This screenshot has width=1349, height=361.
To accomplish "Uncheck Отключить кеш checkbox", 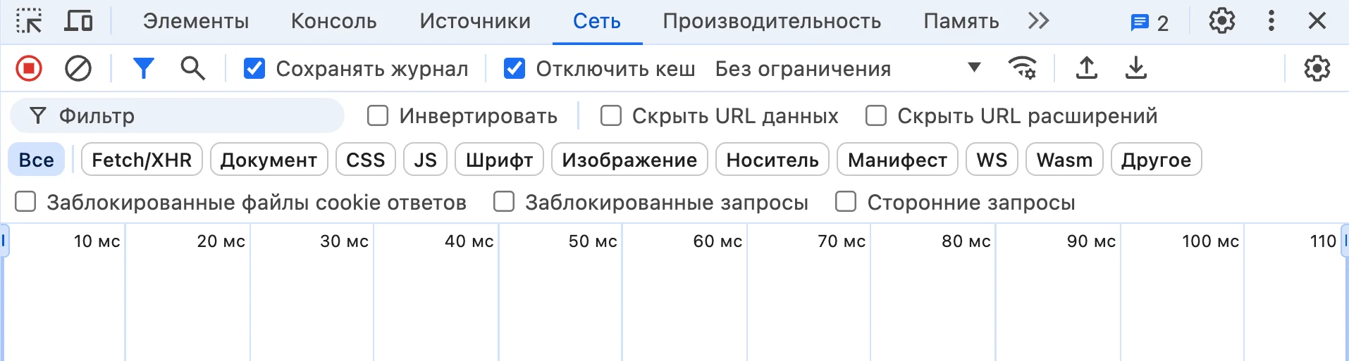I will (x=515, y=68).
